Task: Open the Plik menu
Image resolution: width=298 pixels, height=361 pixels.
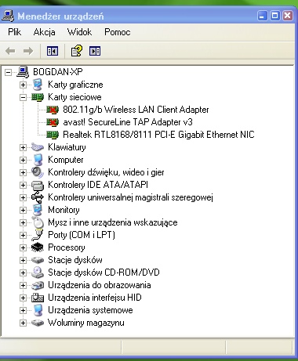Action: (x=15, y=32)
